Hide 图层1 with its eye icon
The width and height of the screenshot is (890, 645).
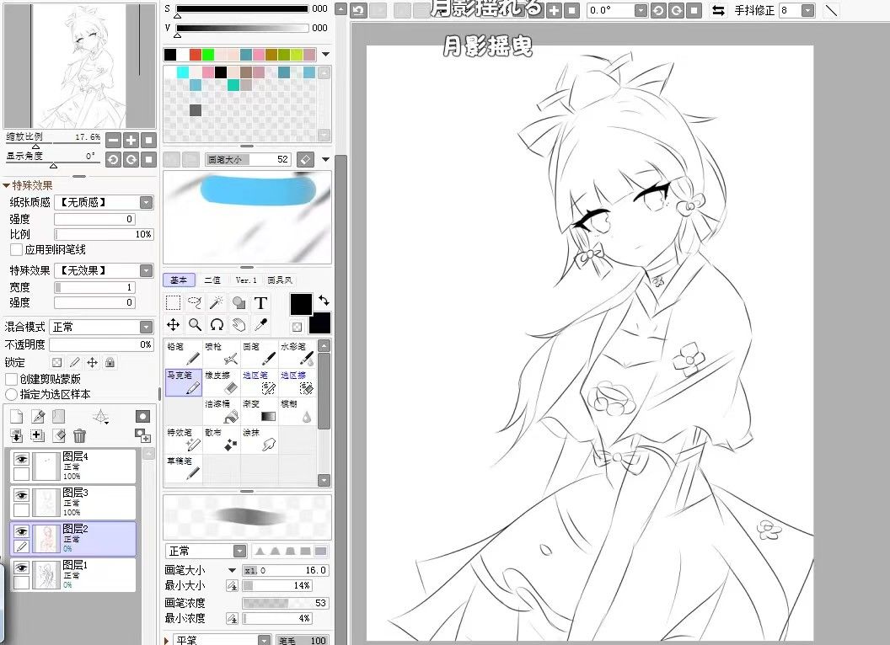click(22, 568)
